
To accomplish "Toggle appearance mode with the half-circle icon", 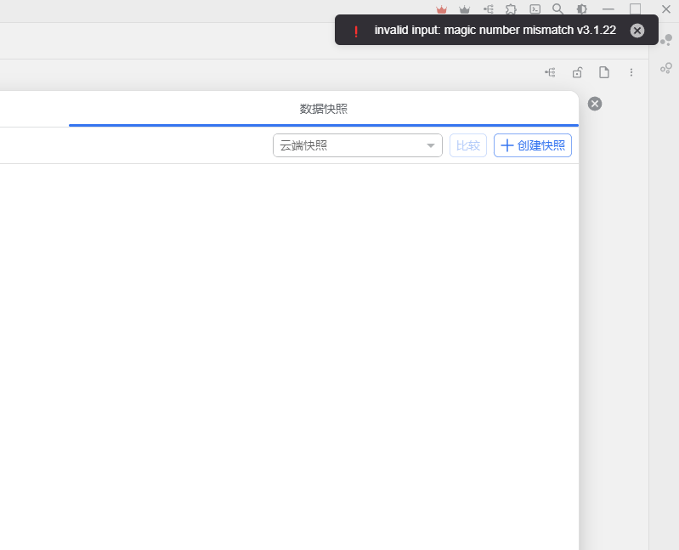I will (581, 9).
